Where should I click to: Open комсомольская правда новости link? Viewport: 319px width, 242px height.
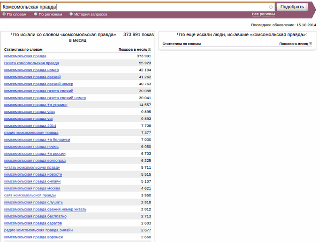pos(33,174)
